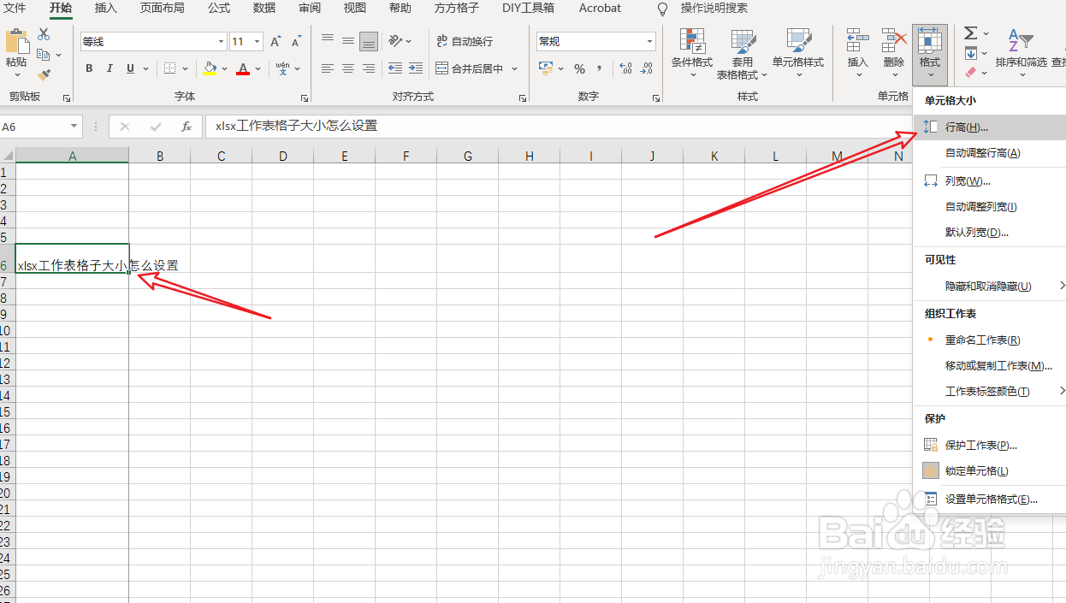Expand the Name Box A6 dropdown arrow
The height and width of the screenshot is (603, 1066).
74,127
